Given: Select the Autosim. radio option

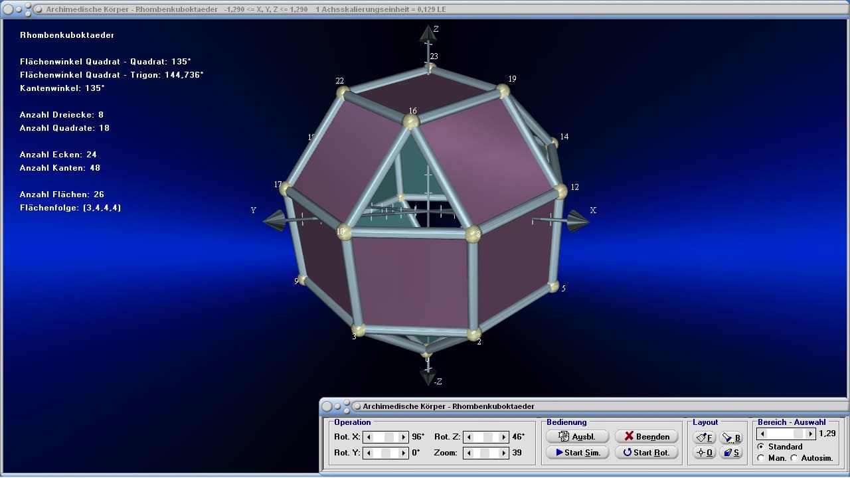Looking at the screenshot, I should [794, 458].
